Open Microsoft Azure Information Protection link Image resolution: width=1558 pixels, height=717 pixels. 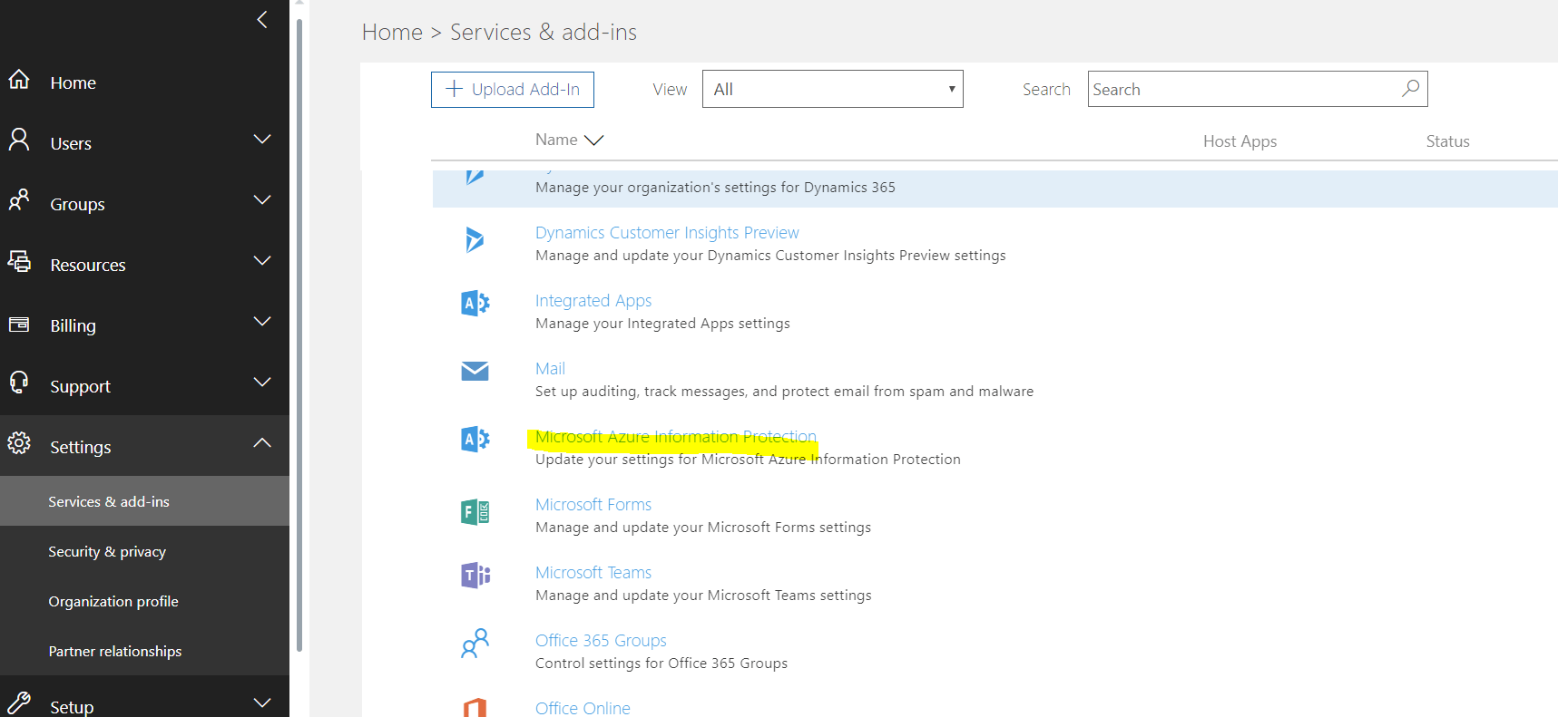click(675, 437)
